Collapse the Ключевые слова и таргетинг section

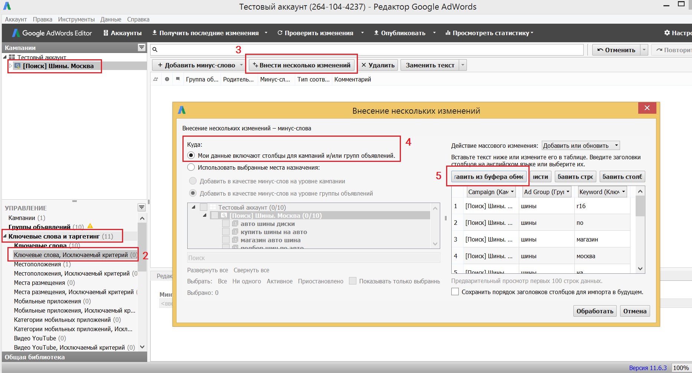[5, 236]
